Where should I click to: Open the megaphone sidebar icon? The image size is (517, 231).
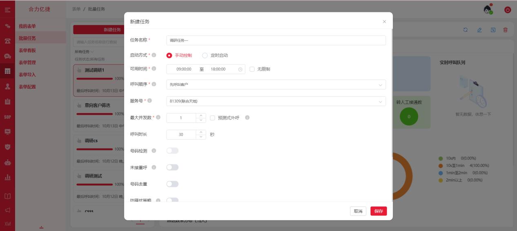click(7, 210)
